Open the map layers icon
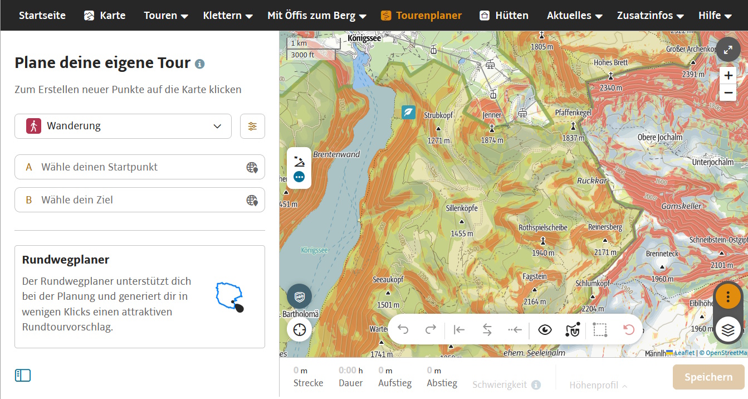 coord(728,330)
